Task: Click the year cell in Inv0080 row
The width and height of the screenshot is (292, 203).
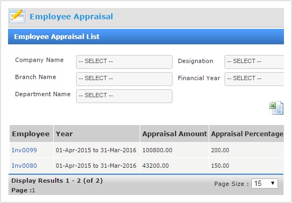Action: [96, 166]
